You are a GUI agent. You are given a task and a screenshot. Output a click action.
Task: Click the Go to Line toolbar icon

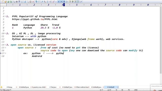pos(50,2)
